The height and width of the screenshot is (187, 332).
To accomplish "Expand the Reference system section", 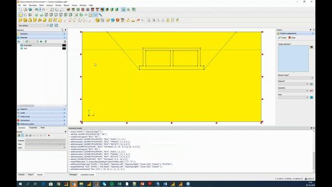I will (41, 124).
